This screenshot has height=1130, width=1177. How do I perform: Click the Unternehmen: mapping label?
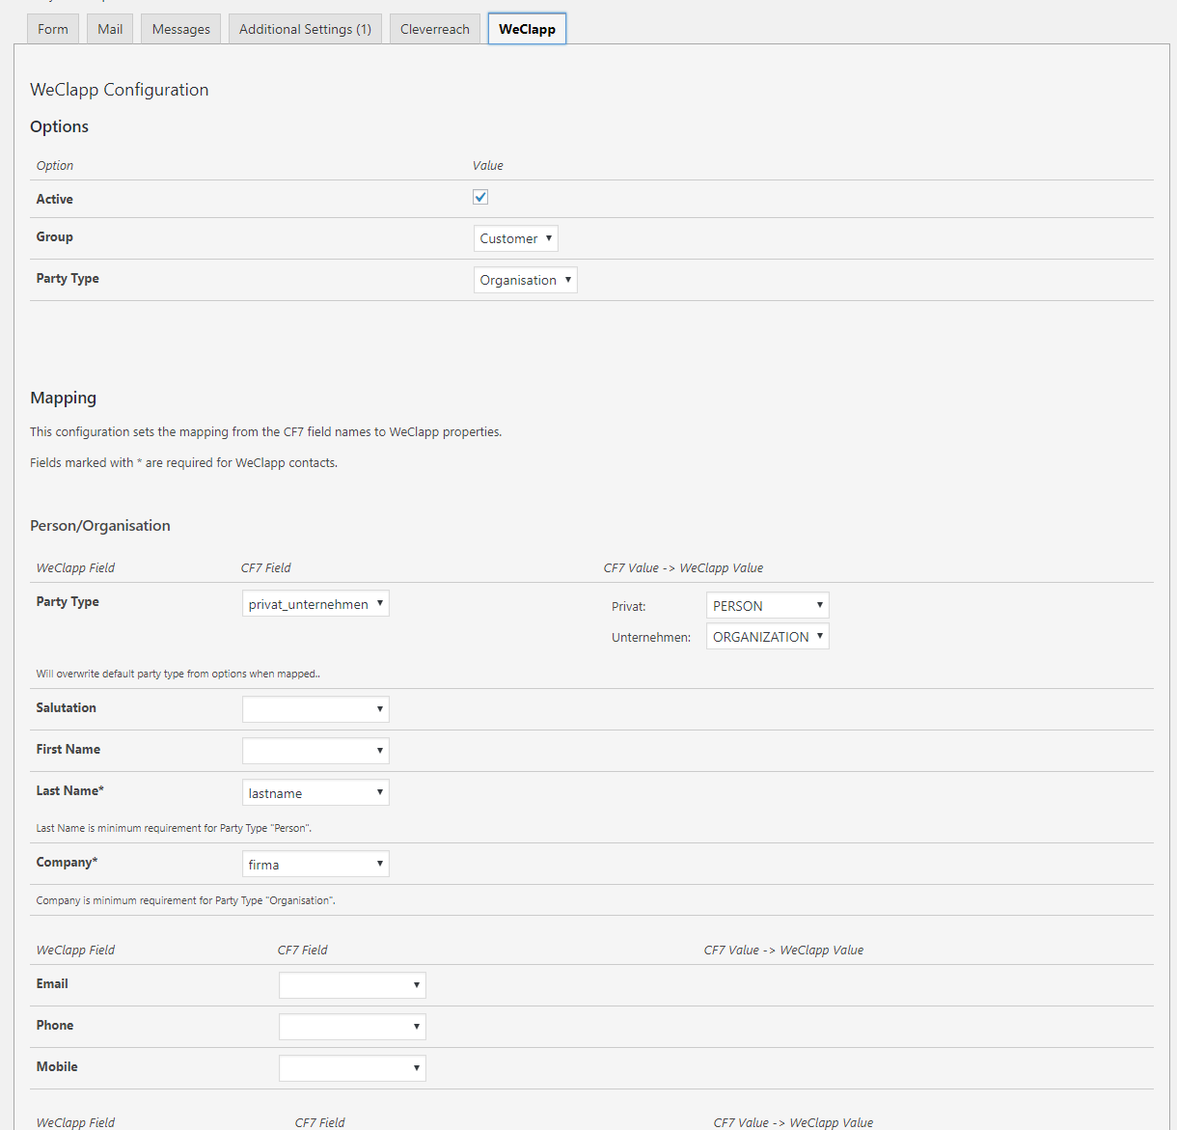click(651, 637)
